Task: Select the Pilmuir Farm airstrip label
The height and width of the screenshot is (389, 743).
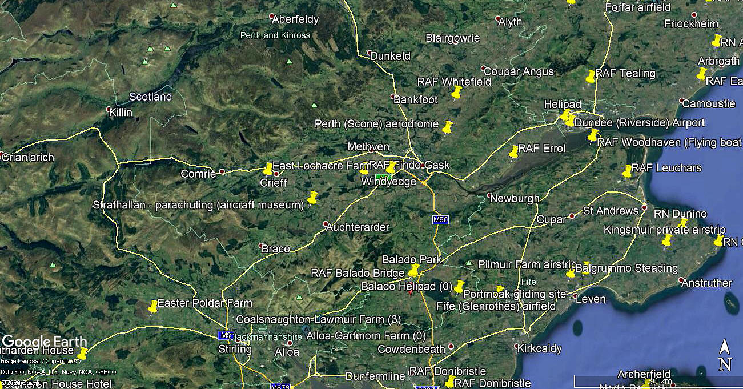Action: coord(527,265)
